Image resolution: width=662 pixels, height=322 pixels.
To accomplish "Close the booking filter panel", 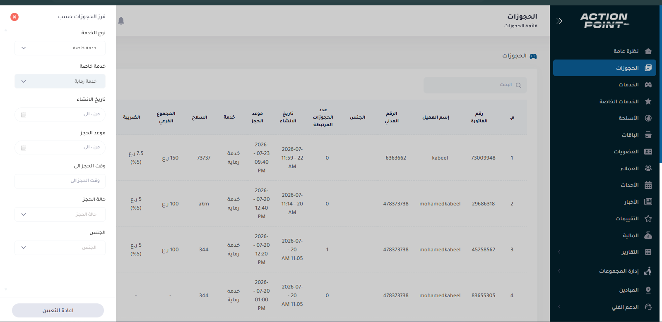I will (14, 17).
